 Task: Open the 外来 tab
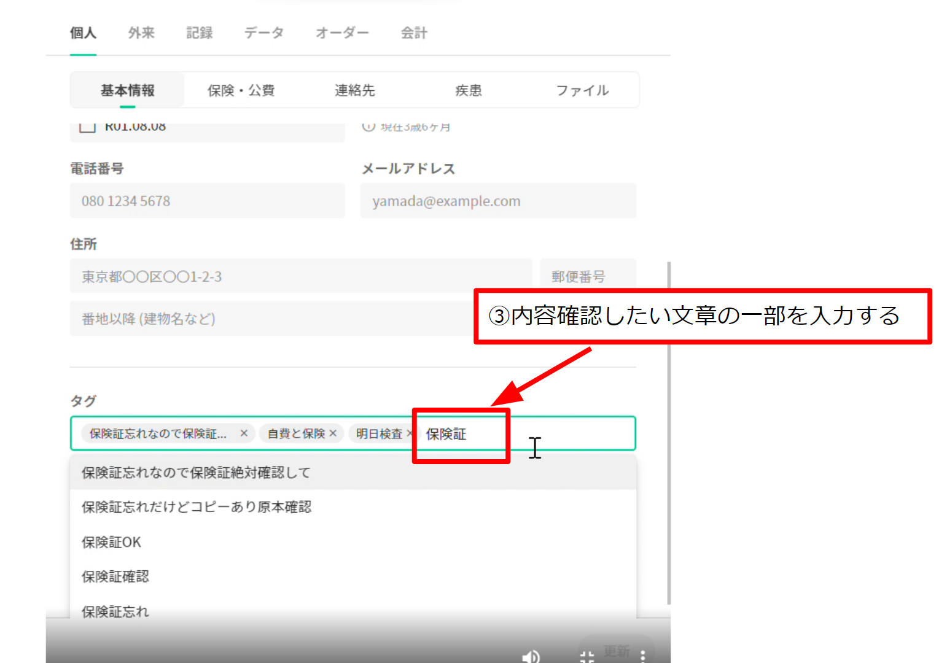tap(141, 33)
